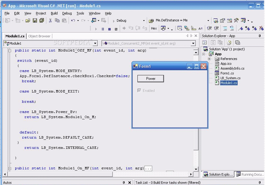Click the Navigate Backward icon
Viewport: 265px width, 185px height.
[x=94, y=20]
